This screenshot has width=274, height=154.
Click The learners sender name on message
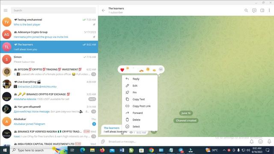click(x=111, y=128)
